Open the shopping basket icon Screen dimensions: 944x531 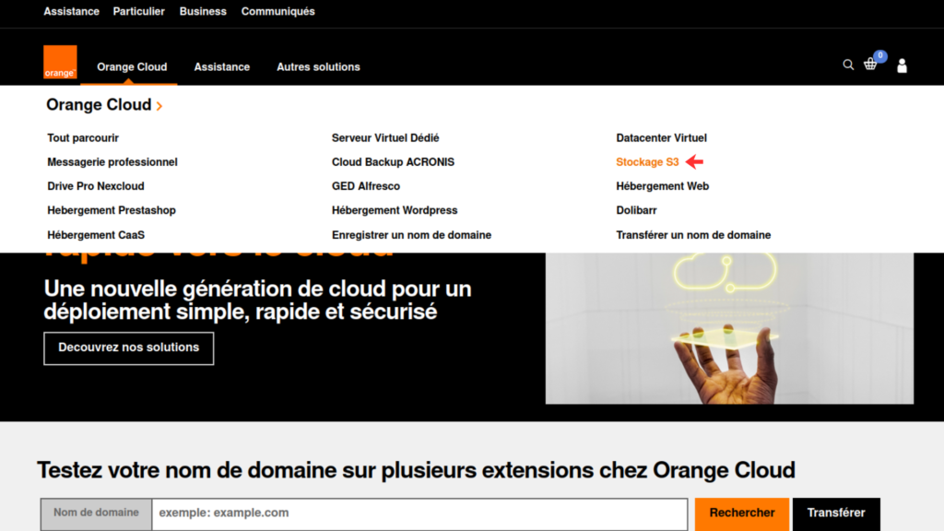pos(870,65)
